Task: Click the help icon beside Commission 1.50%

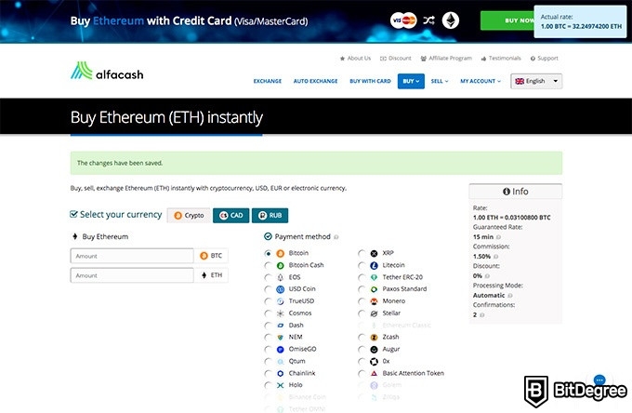Action: (495, 257)
